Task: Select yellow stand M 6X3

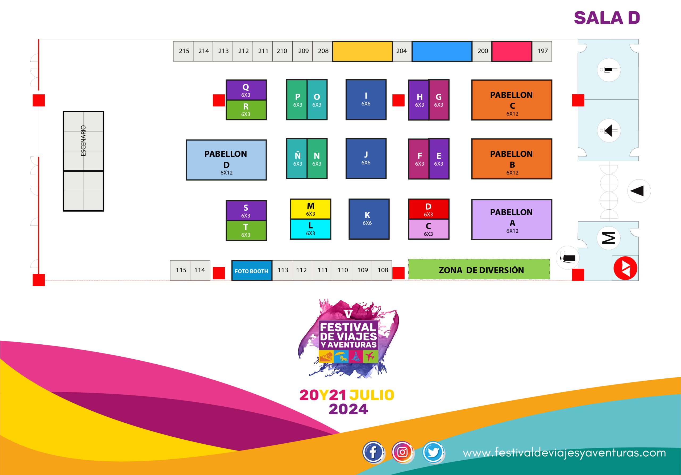Action: coord(310,209)
